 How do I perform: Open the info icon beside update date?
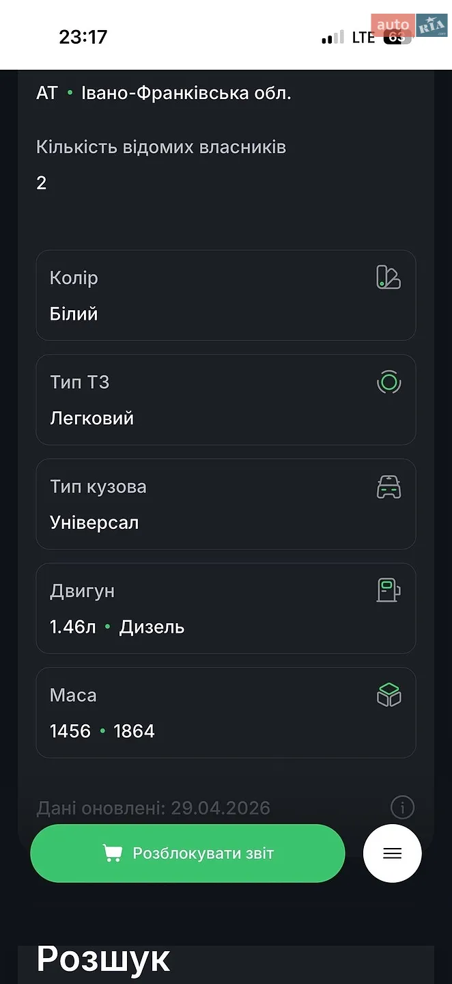402,808
